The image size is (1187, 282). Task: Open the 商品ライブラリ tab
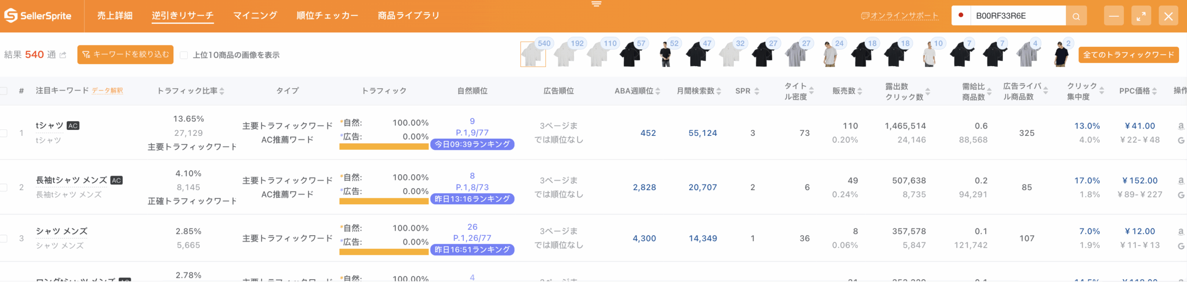[x=408, y=16]
